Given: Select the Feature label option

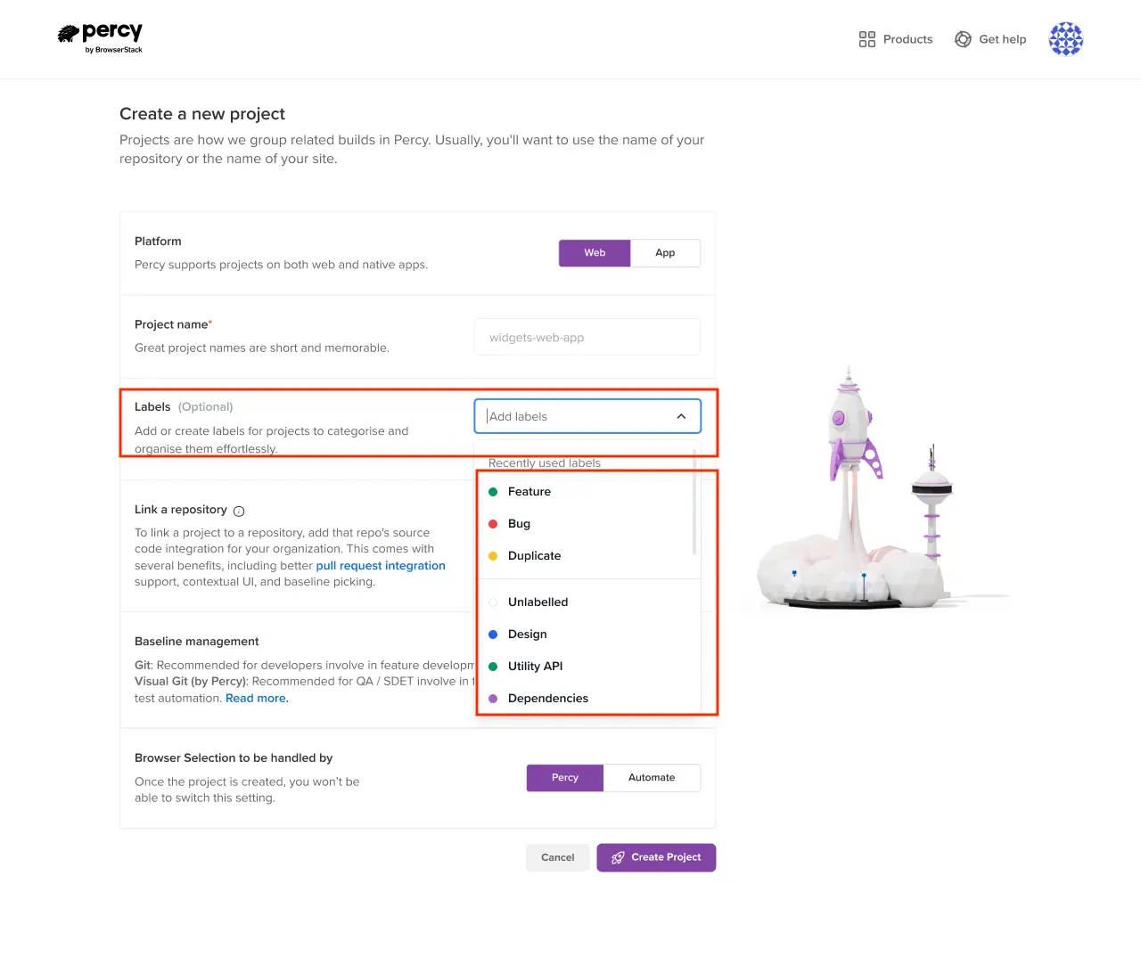Looking at the screenshot, I should click(x=529, y=492).
